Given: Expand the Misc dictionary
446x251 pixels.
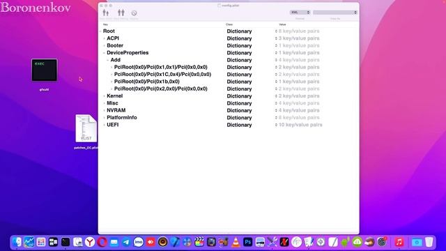Looking at the screenshot, I should (x=104, y=103).
